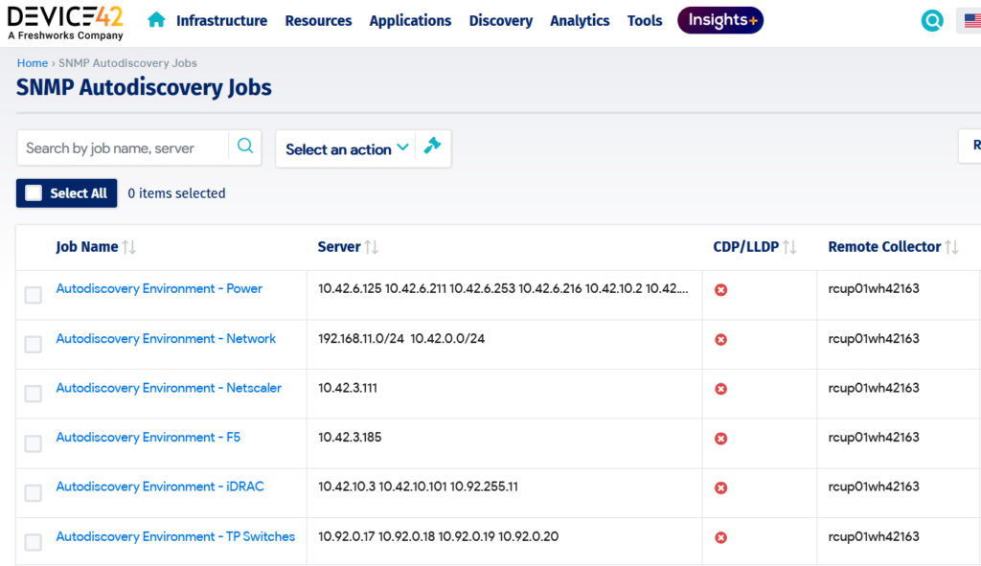Open Autodiscovery Environment - F5 job

(x=148, y=437)
